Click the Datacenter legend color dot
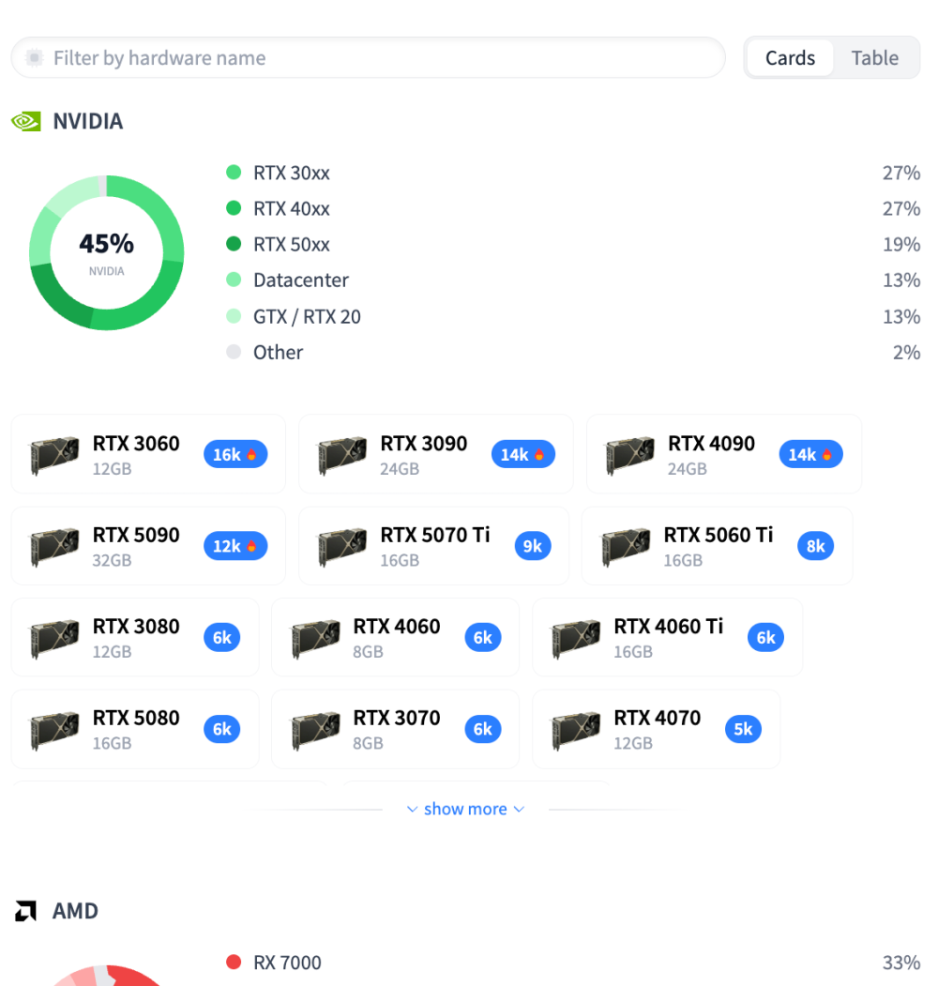938x986 pixels. point(234,280)
